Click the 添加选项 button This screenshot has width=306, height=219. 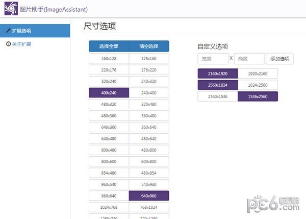pos(279,59)
